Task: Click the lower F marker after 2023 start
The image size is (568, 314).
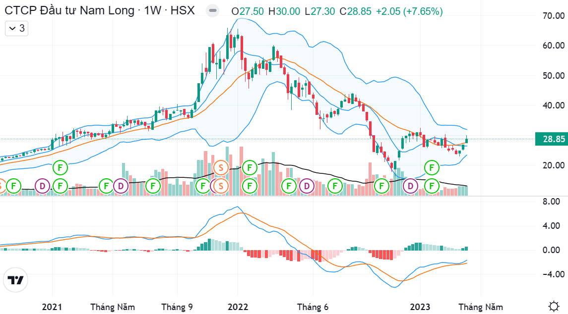Action: 432,187
